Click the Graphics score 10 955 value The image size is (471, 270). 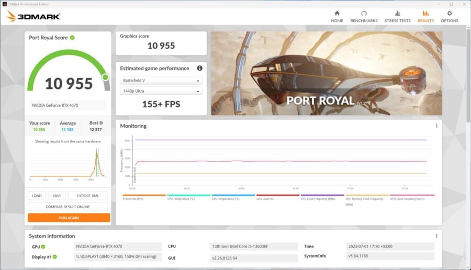click(x=161, y=46)
